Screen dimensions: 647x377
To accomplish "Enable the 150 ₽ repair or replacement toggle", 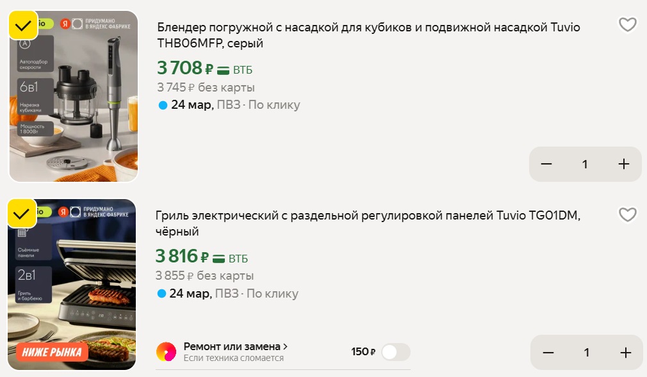I will coord(395,352).
